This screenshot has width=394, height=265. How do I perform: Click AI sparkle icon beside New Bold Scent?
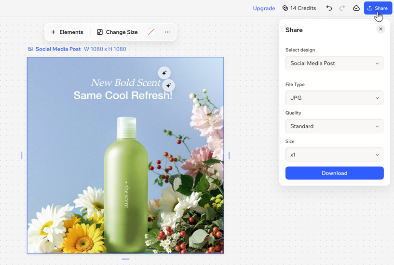(164, 73)
